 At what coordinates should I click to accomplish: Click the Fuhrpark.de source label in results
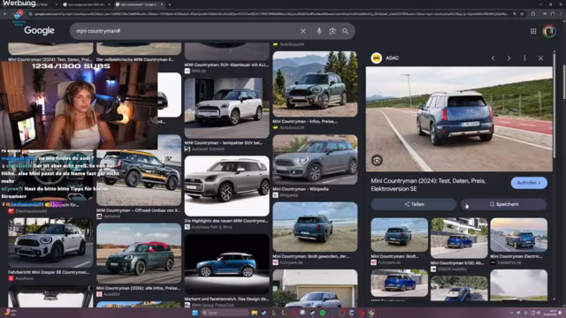tap(291, 262)
